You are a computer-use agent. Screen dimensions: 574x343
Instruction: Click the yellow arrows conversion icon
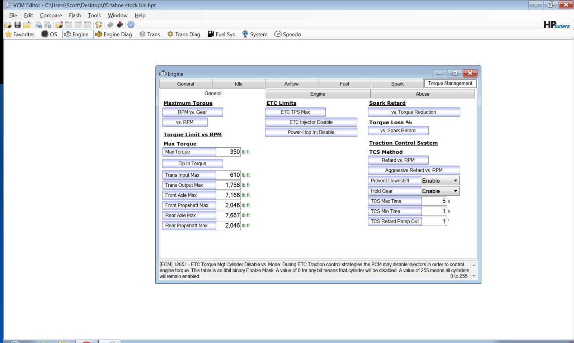pyautogui.click(x=99, y=25)
